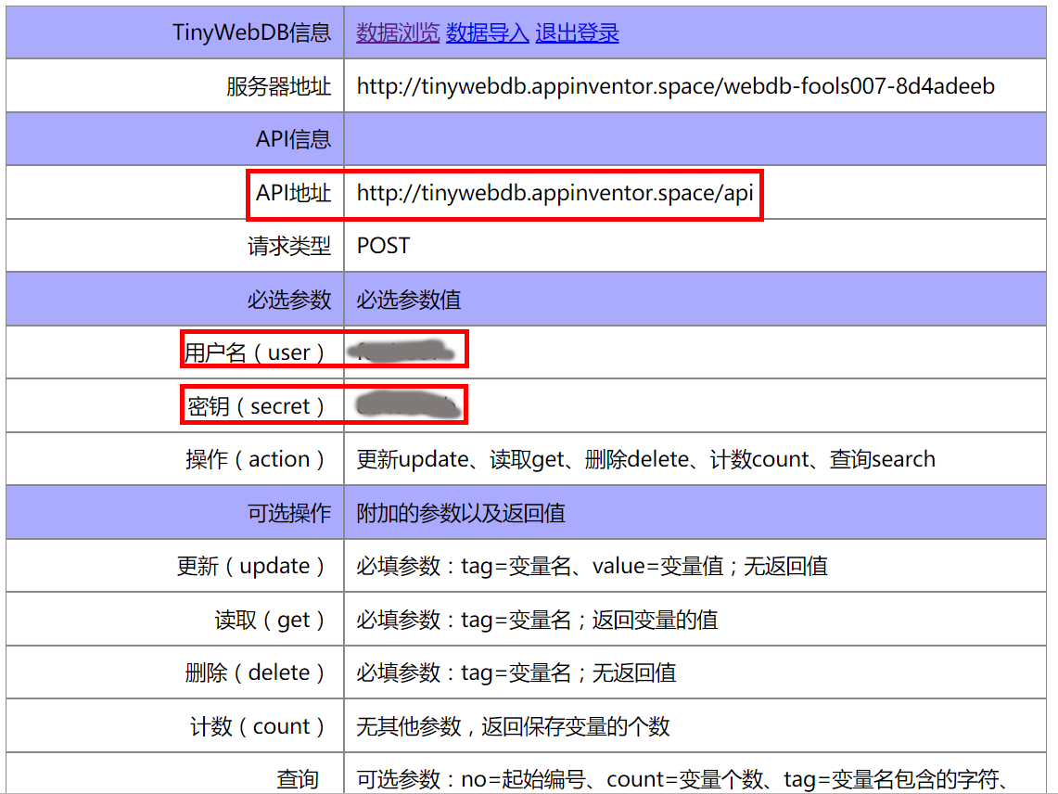Click the blurred secret value
1058x794 pixels.
click(x=407, y=404)
